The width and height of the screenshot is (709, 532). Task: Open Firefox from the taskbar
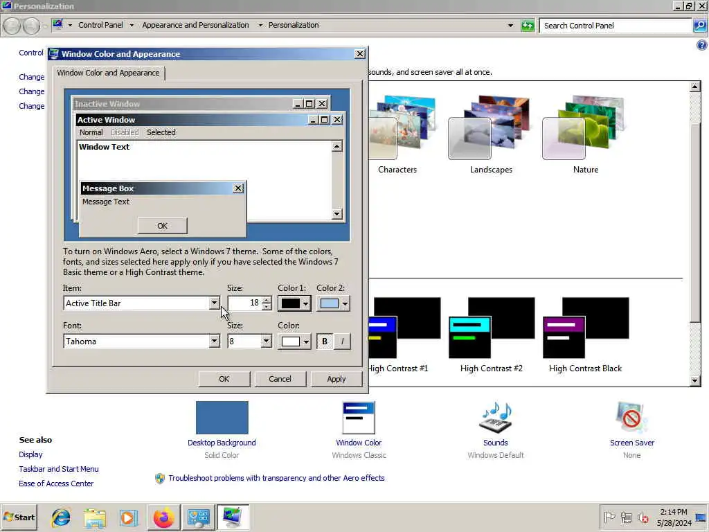pos(163,517)
